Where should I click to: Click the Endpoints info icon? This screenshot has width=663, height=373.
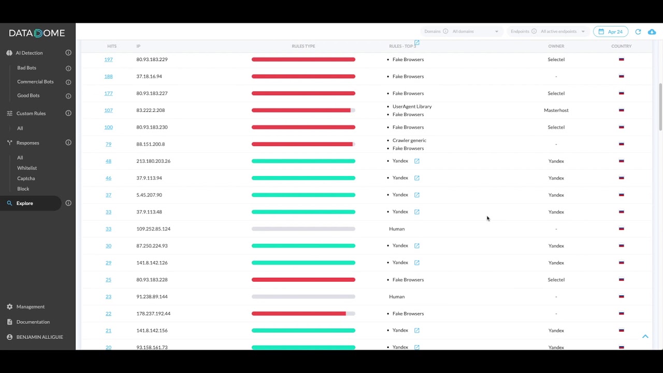tap(534, 31)
